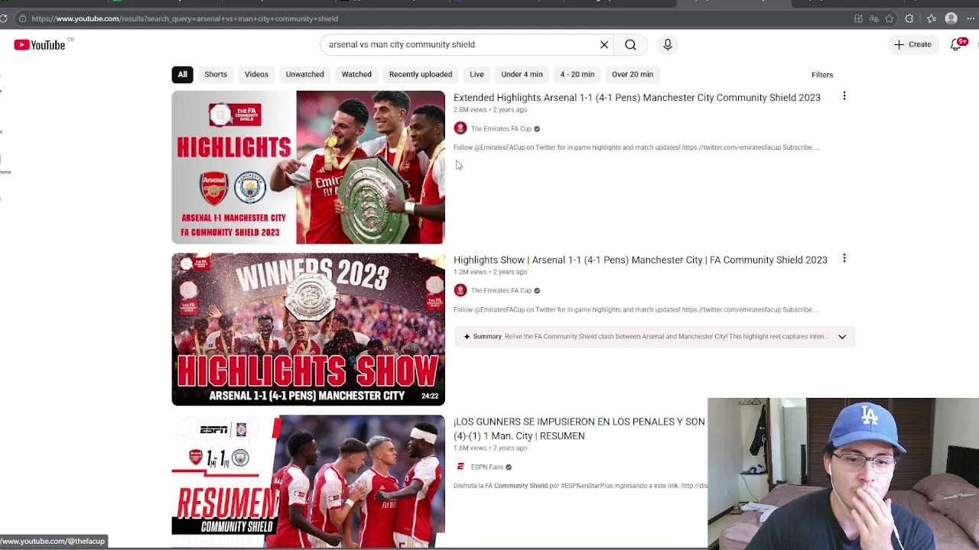
Task: Open the Create button
Action: click(913, 44)
